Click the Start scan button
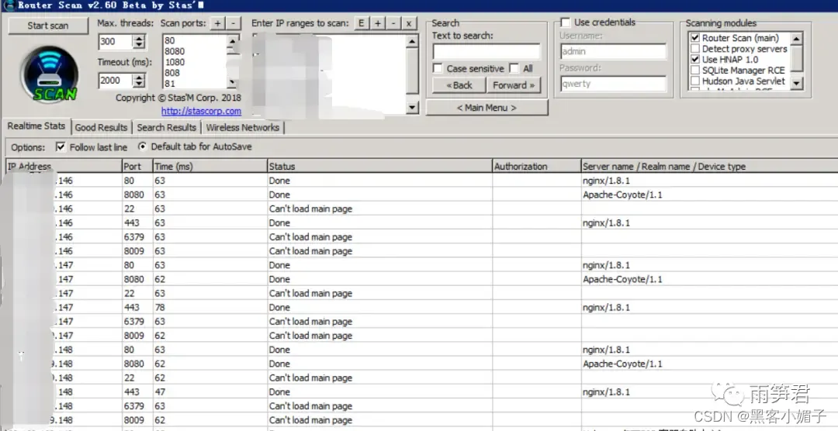This screenshot has height=431, width=838. tap(48, 26)
